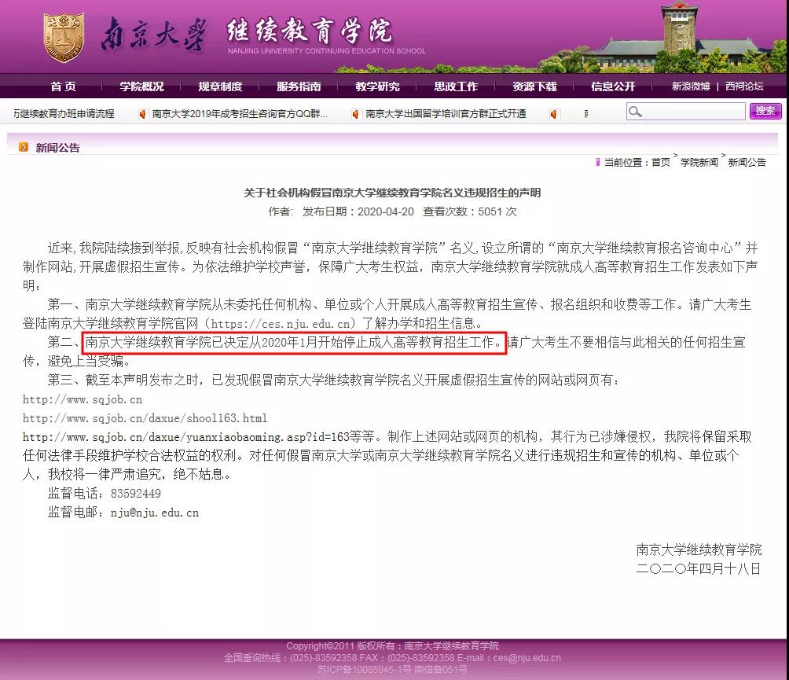Focus the search input field

686,111
